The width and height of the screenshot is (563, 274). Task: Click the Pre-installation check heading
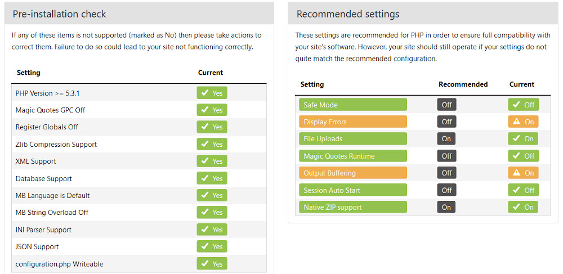[59, 14]
